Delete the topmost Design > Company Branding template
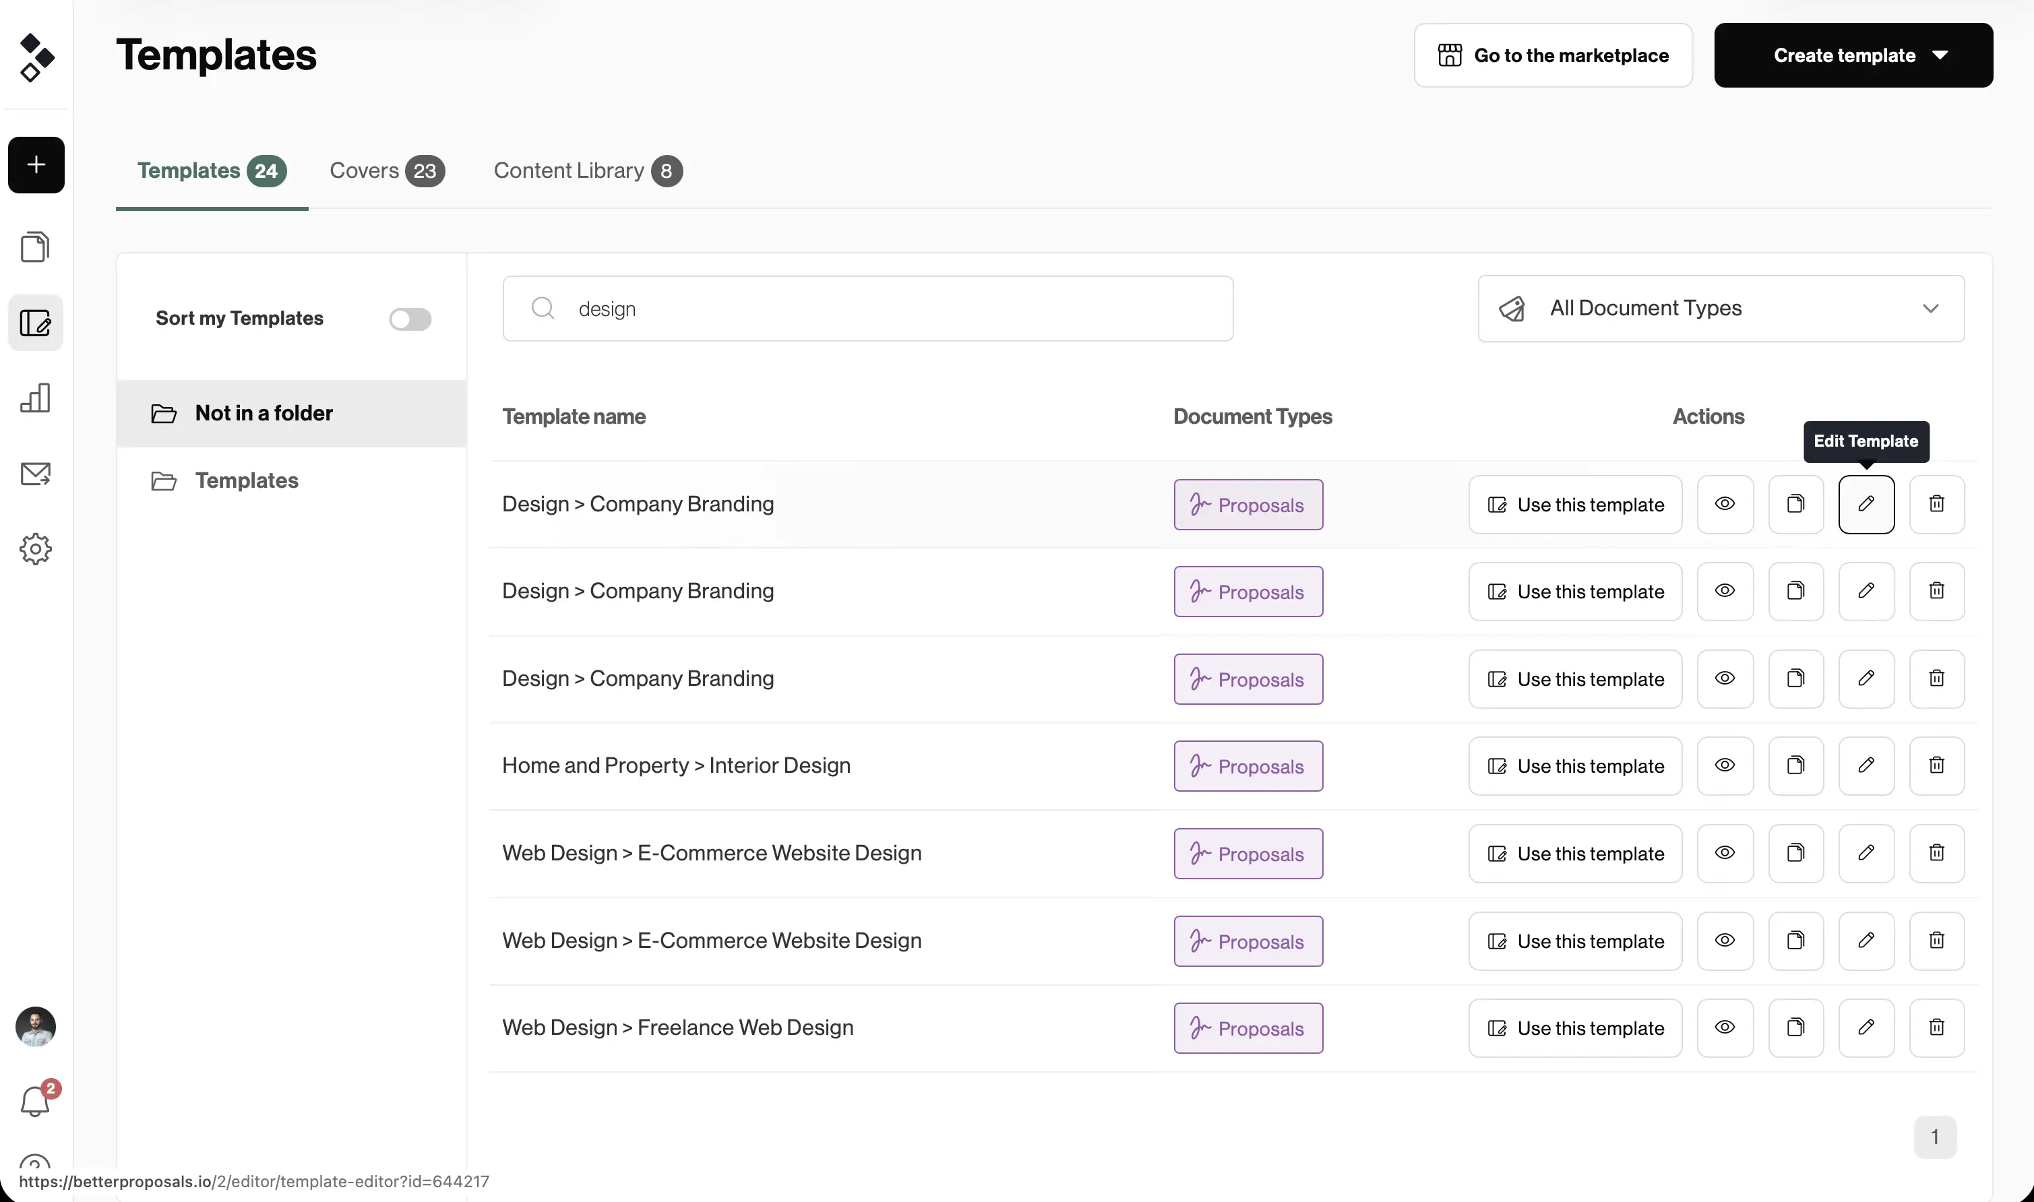Image resolution: width=2034 pixels, height=1202 pixels. 1937,505
